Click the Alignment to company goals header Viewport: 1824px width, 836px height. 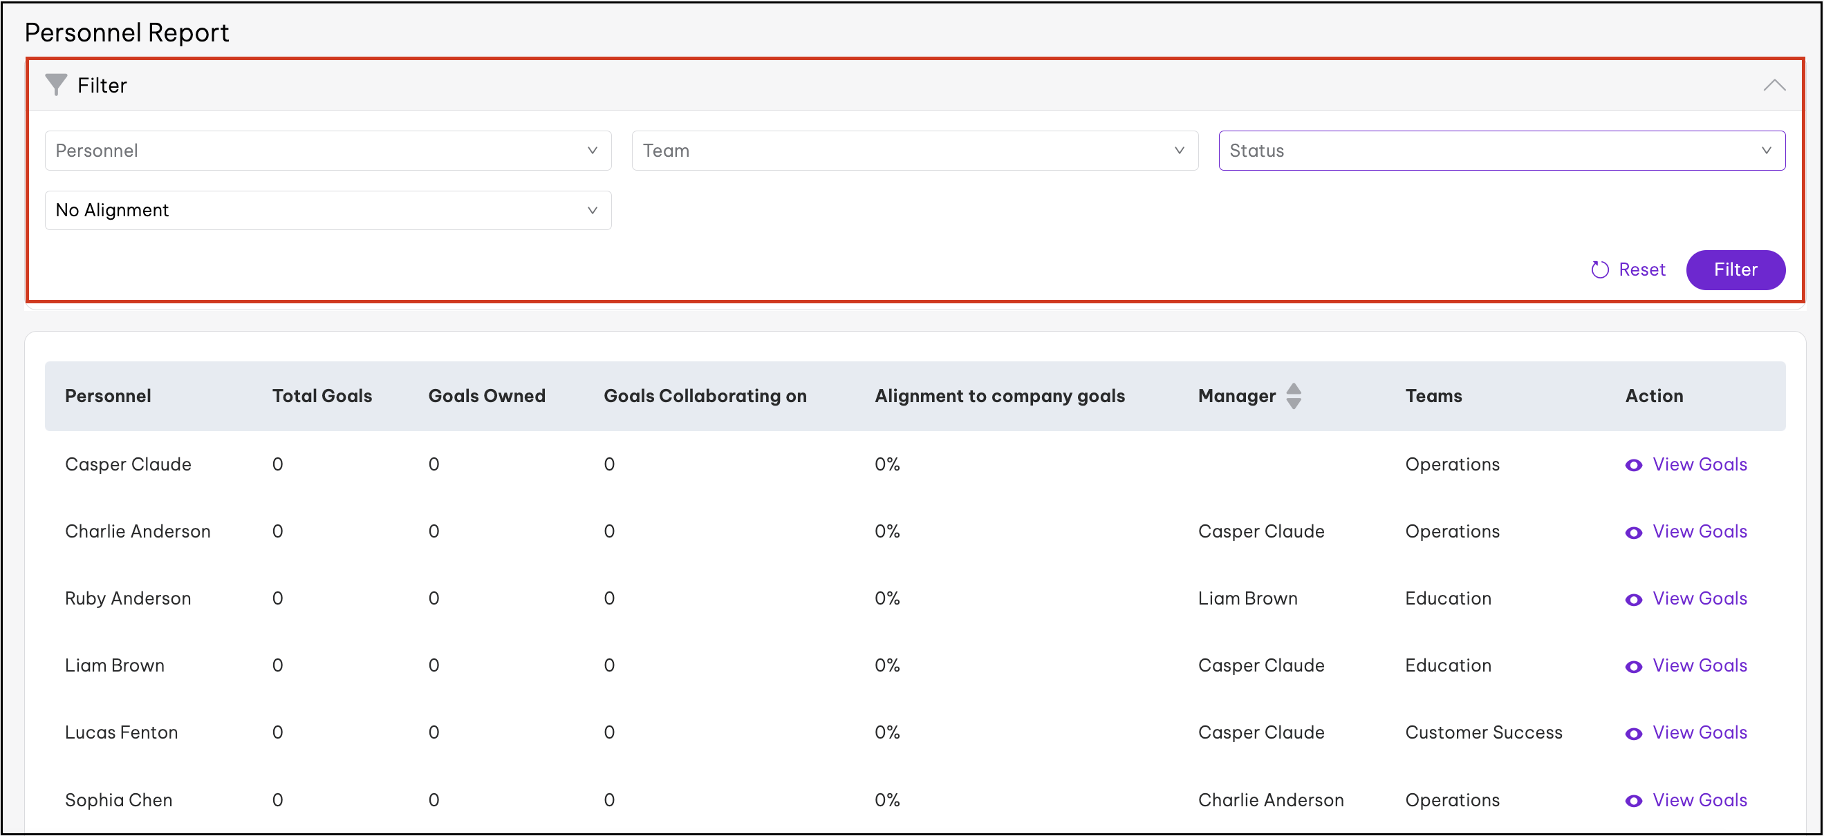click(x=999, y=396)
